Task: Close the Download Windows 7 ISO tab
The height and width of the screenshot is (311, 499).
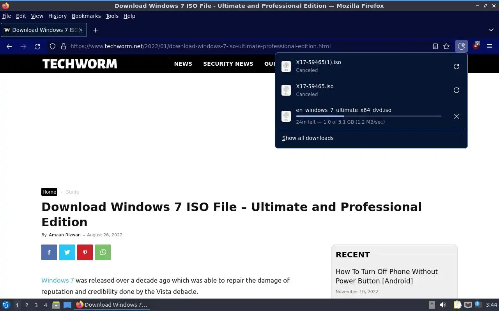Action: click(81, 30)
